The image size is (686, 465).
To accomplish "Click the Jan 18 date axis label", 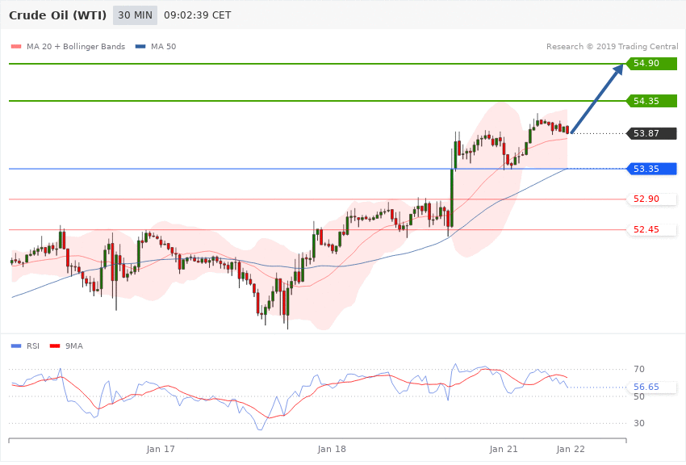I will [332, 449].
